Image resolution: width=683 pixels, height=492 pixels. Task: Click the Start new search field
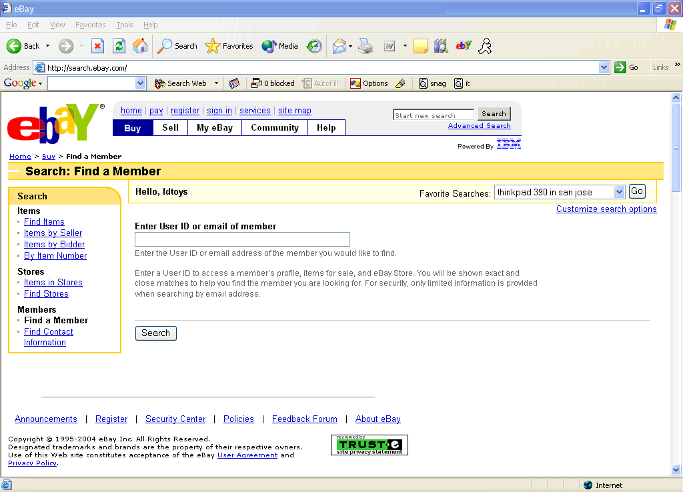pos(434,115)
